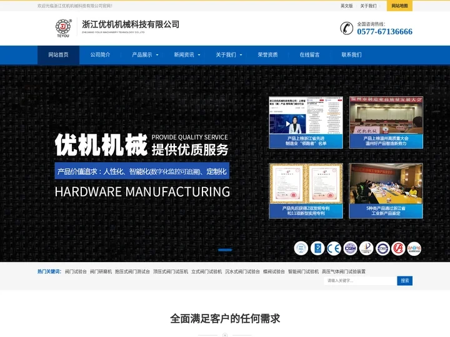The image size is (450, 337).
Task: Click the blue checkmark certification badge
Action: coord(317,248)
